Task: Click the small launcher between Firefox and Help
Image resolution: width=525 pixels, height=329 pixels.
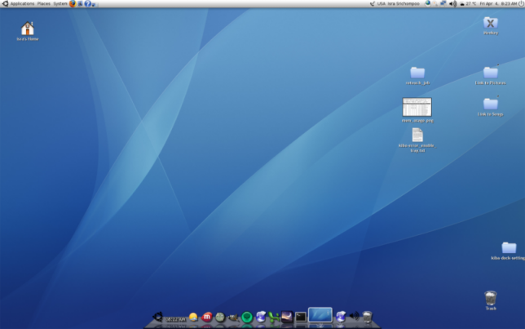Action: point(81,4)
